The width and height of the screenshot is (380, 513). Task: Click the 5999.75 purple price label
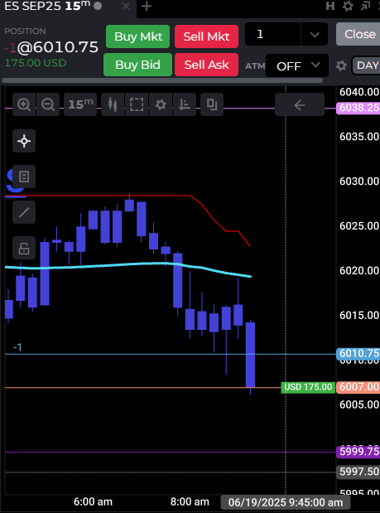coord(358,452)
